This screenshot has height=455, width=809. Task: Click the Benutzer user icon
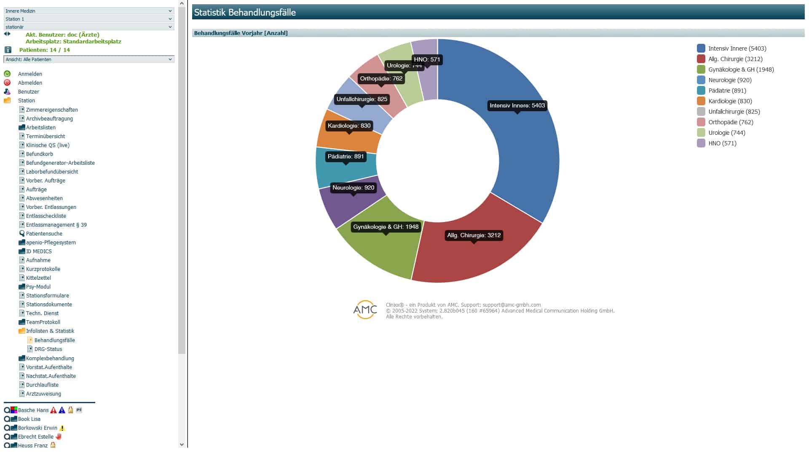(7, 91)
